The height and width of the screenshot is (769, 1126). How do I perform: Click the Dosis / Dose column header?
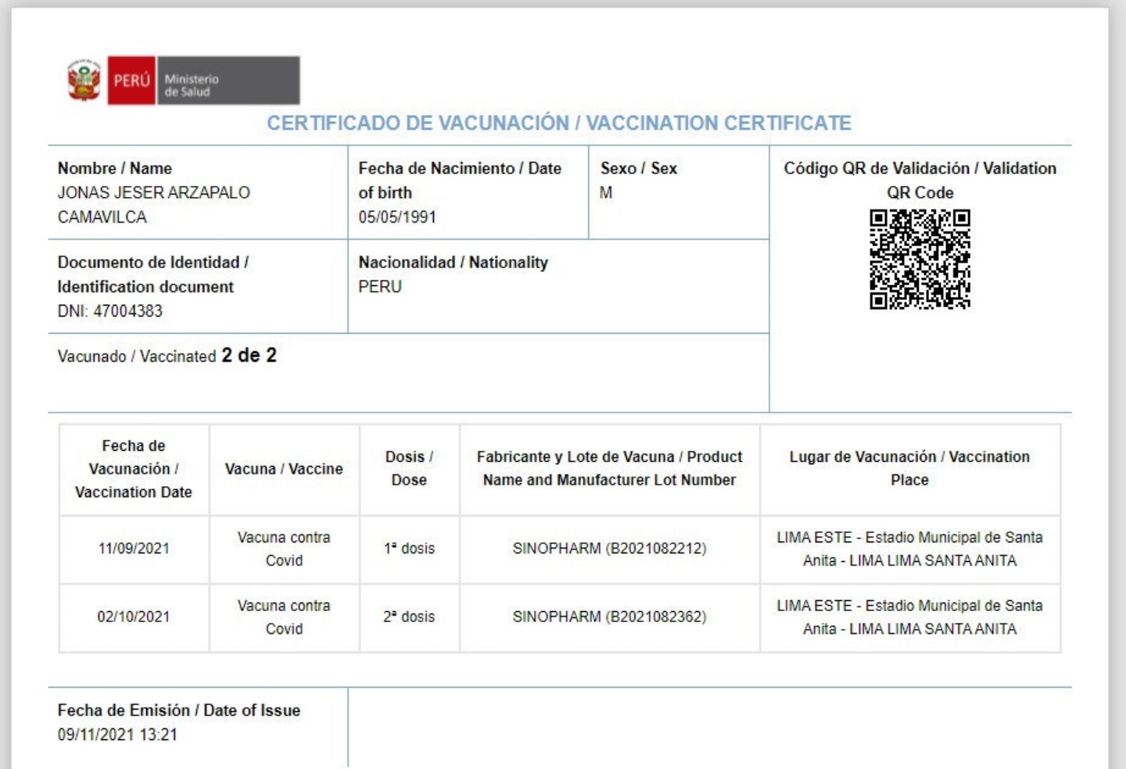(x=409, y=468)
